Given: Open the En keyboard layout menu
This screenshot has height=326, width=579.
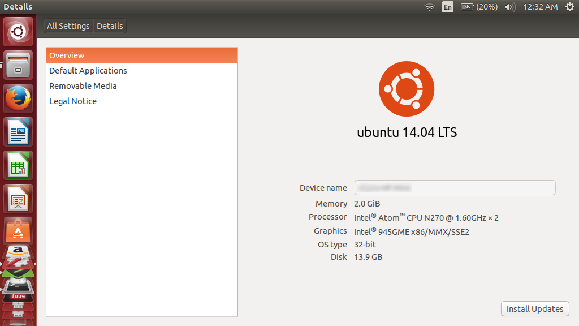Looking at the screenshot, I should coord(447,7).
